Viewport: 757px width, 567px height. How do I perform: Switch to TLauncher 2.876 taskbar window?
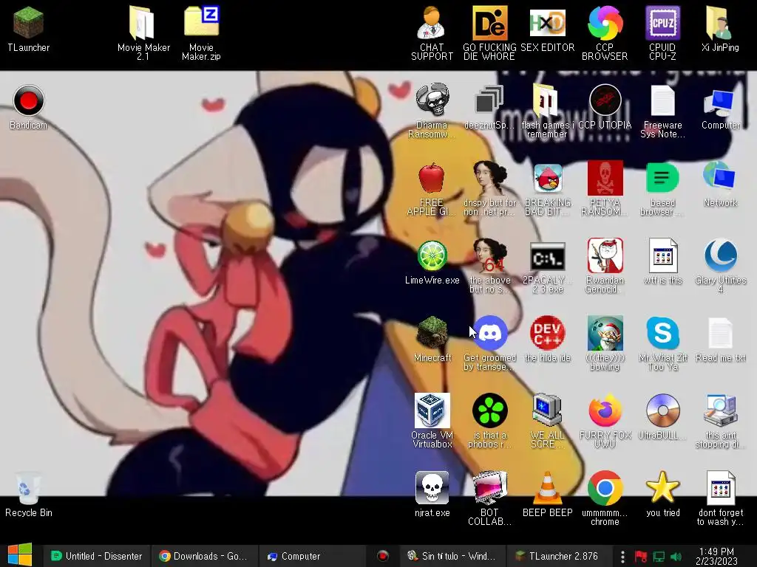(559, 556)
